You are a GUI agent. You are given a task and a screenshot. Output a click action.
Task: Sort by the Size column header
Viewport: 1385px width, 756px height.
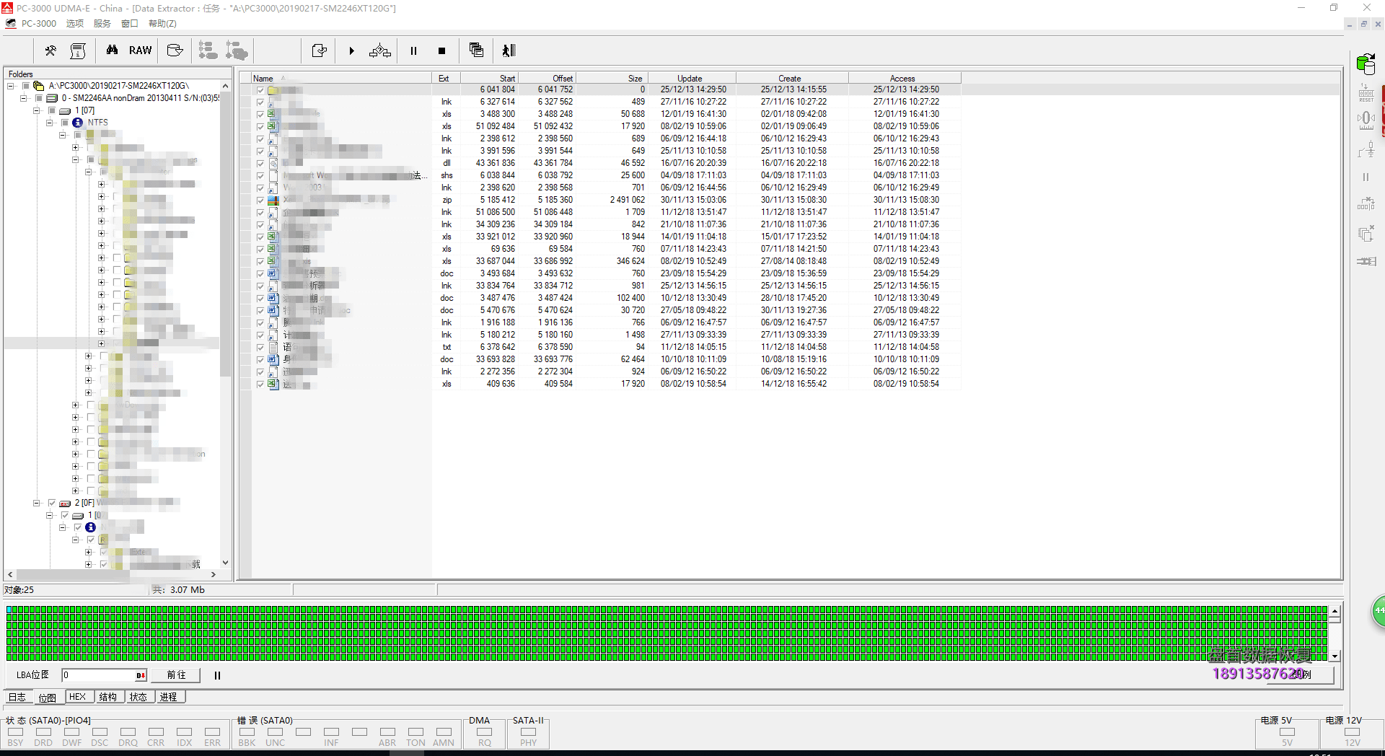click(x=612, y=78)
